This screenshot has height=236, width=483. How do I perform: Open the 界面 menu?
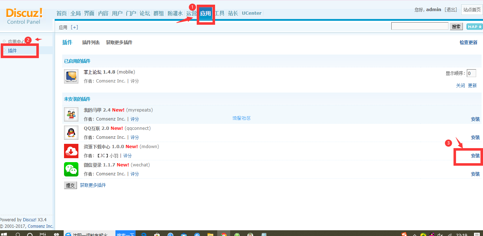pyautogui.click(x=89, y=13)
